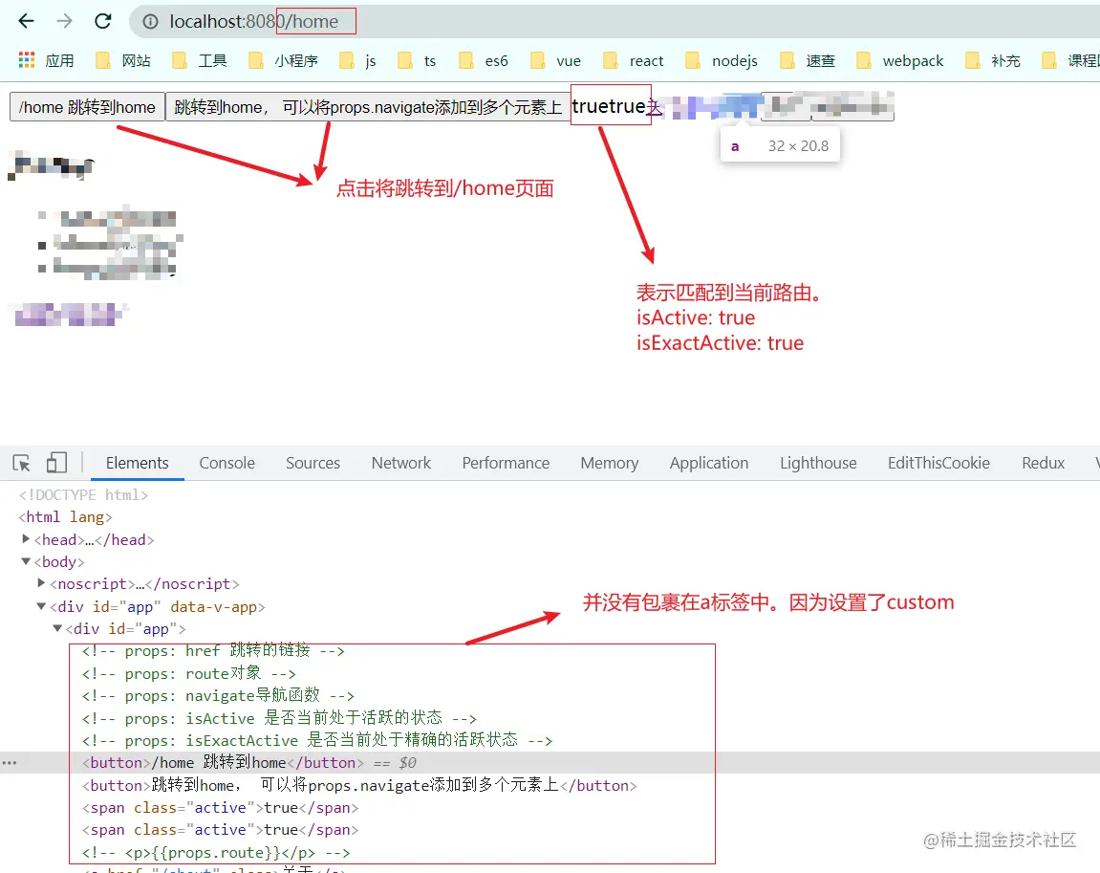This screenshot has height=873, width=1100.
Task: Select the 'props: navigate导航函数' comment line
Action: pos(218,696)
